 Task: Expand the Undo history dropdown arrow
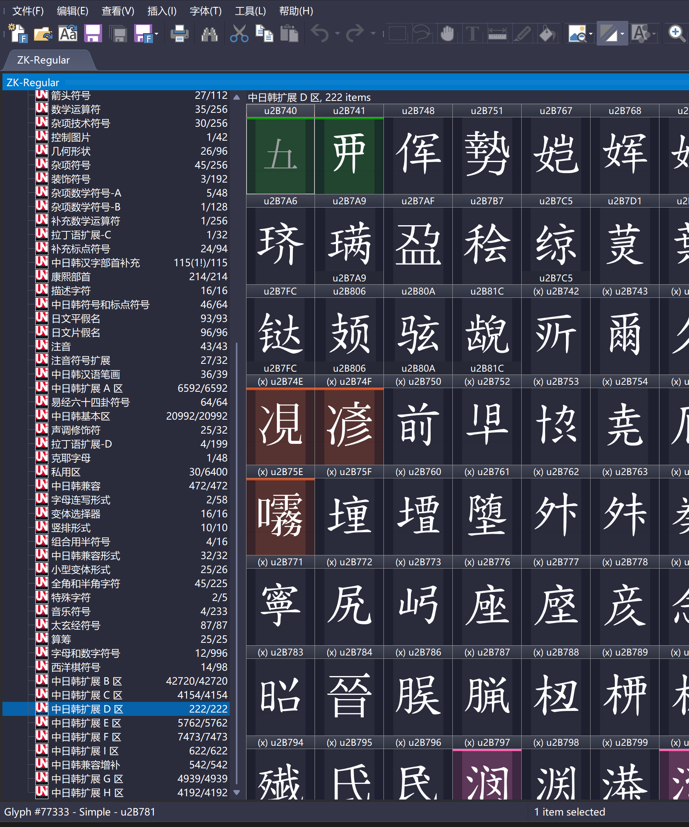click(x=337, y=34)
